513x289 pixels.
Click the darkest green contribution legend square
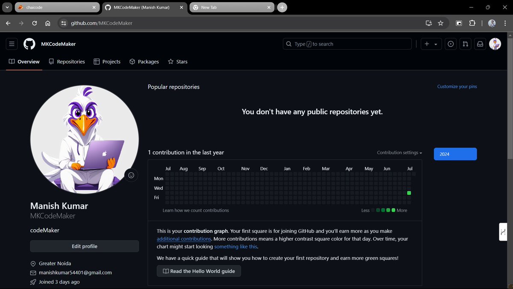point(394,210)
